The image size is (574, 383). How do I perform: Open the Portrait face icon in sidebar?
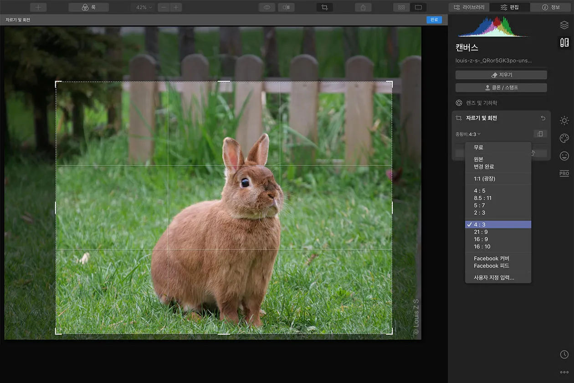(564, 156)
